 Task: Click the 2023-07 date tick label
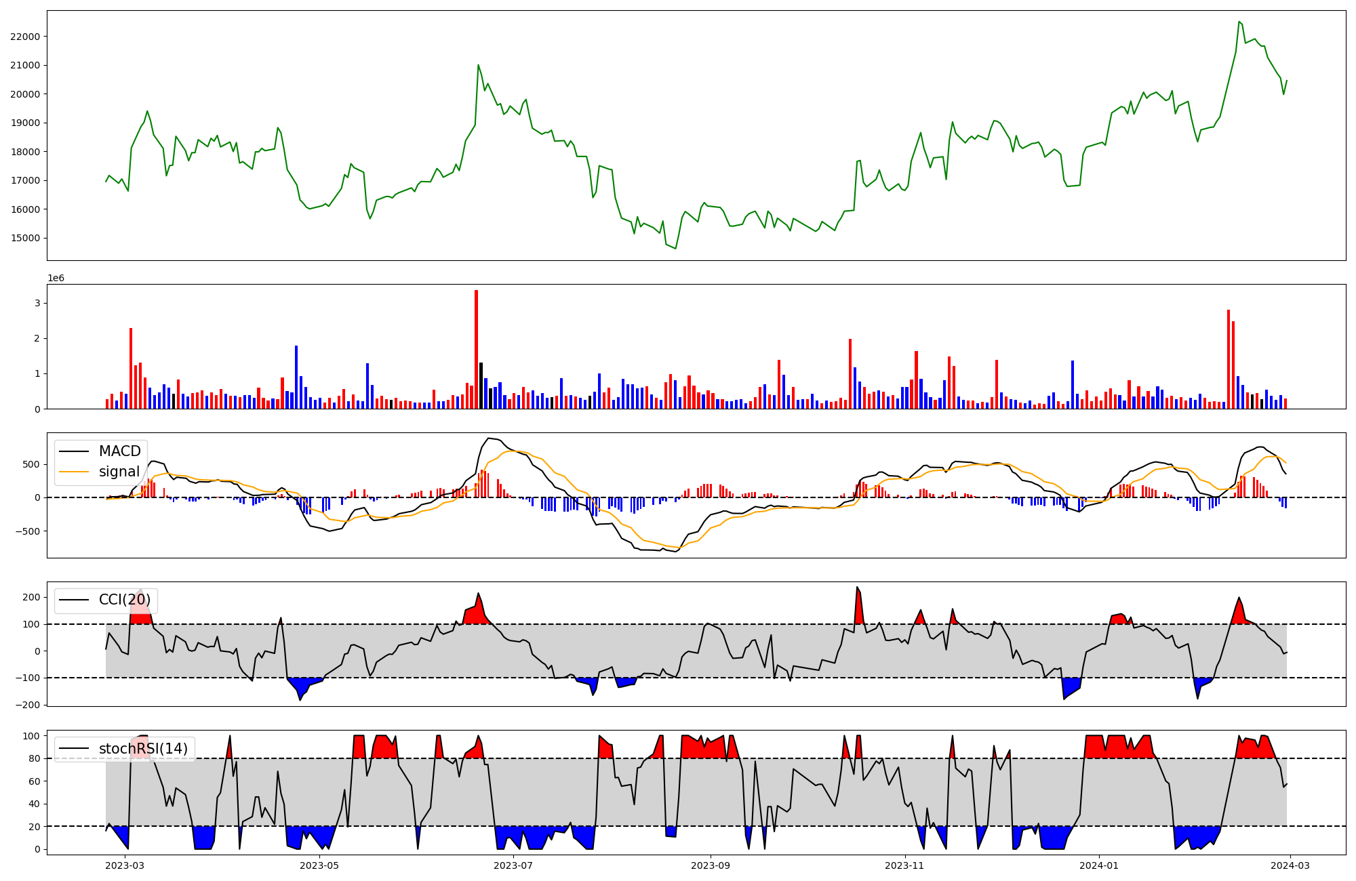click(513, 865)
